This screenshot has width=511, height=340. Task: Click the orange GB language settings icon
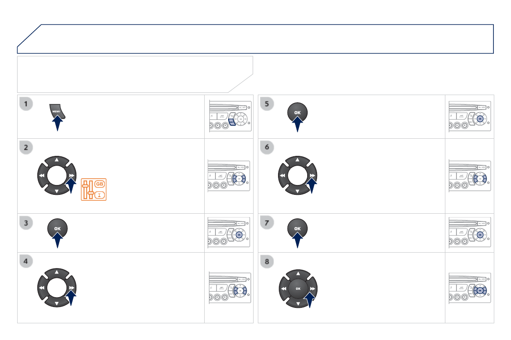tap(94, 190)
